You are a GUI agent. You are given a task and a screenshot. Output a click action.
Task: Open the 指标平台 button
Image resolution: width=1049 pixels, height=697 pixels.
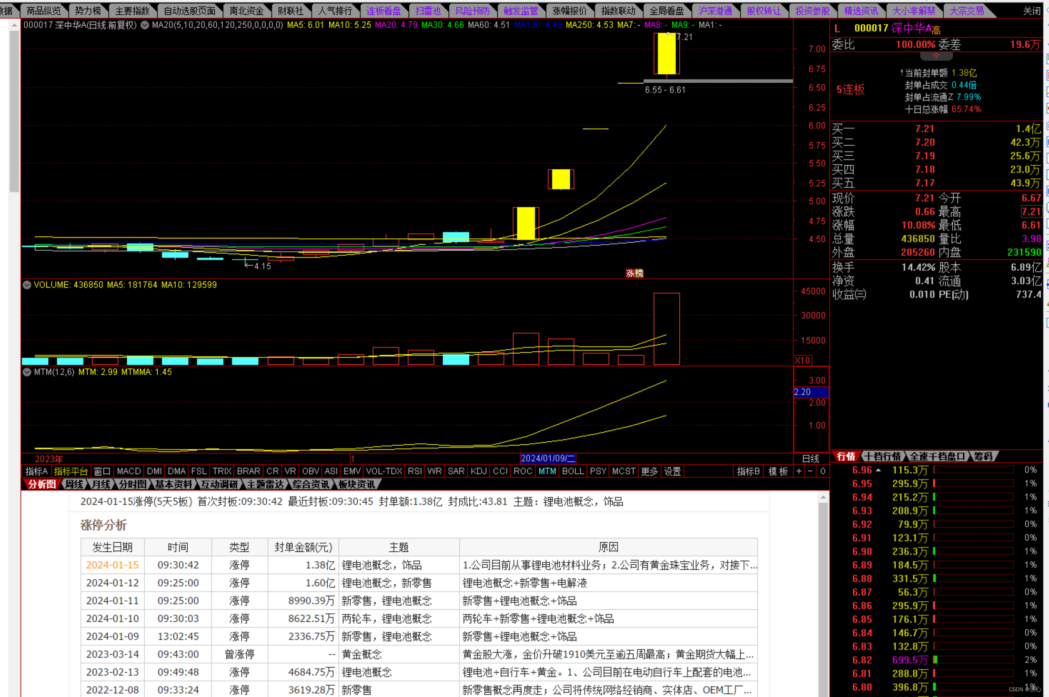tap(71, 471)
